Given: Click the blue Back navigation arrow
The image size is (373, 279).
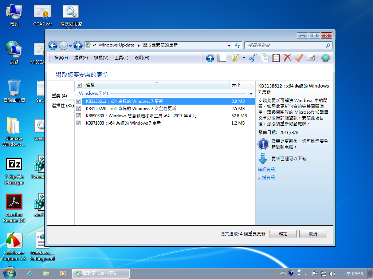Looking at the screenshot, I should (x=53, y=45).
